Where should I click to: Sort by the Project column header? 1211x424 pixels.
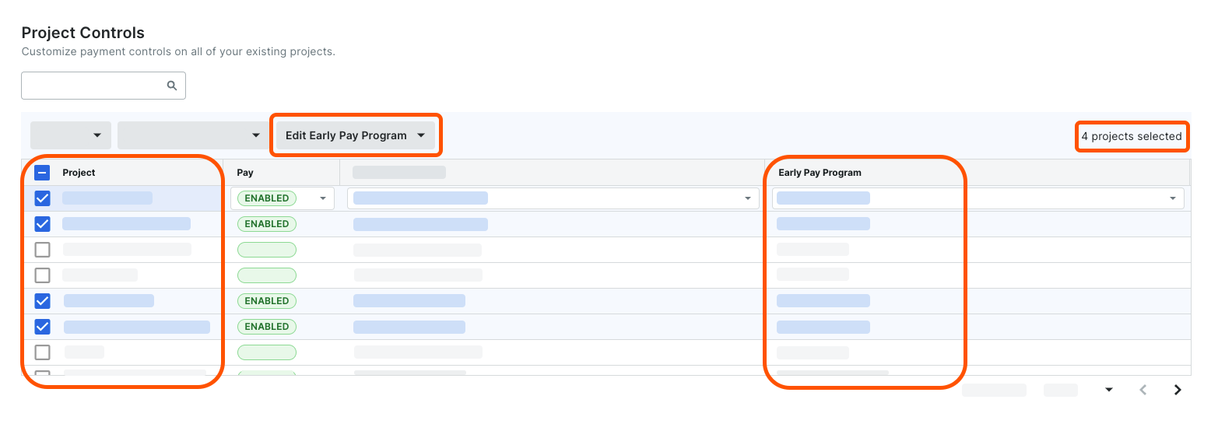click(79, 173)
